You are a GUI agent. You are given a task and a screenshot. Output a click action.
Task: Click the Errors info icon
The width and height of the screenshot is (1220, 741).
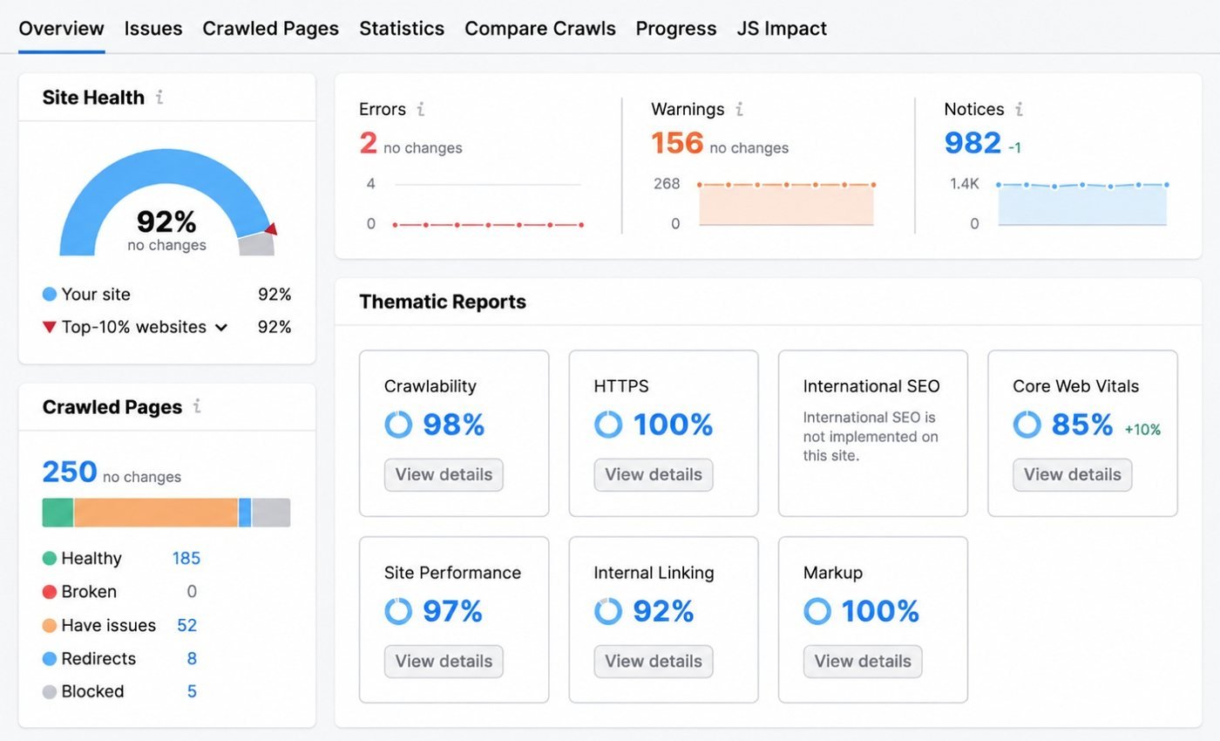tap(421, 109)
